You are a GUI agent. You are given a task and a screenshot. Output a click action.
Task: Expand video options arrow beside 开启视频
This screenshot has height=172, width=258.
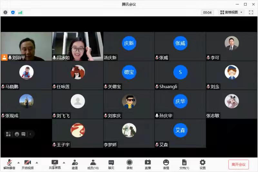coord(37,162)
